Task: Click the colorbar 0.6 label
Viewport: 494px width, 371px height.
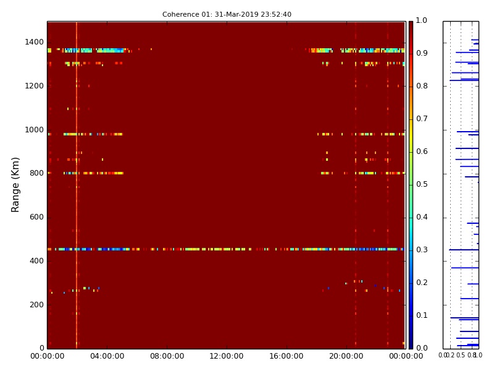Action: coord(422,151)
